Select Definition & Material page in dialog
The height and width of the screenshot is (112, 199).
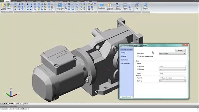(127, 49)
